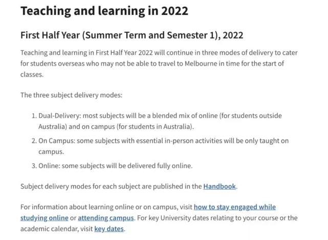
Task: Open the Handbook link
Action: (x=220, y=186)
